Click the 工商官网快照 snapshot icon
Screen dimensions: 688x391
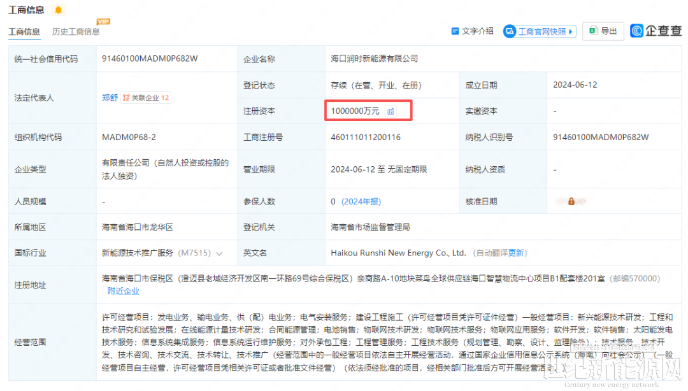(509, 31)
